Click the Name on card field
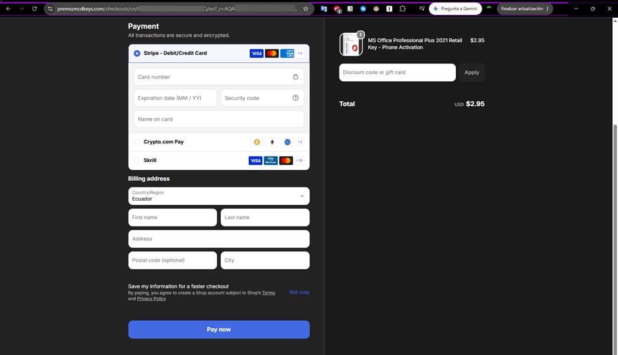Viewport: 618px width, 355px height. coord(219,119)
